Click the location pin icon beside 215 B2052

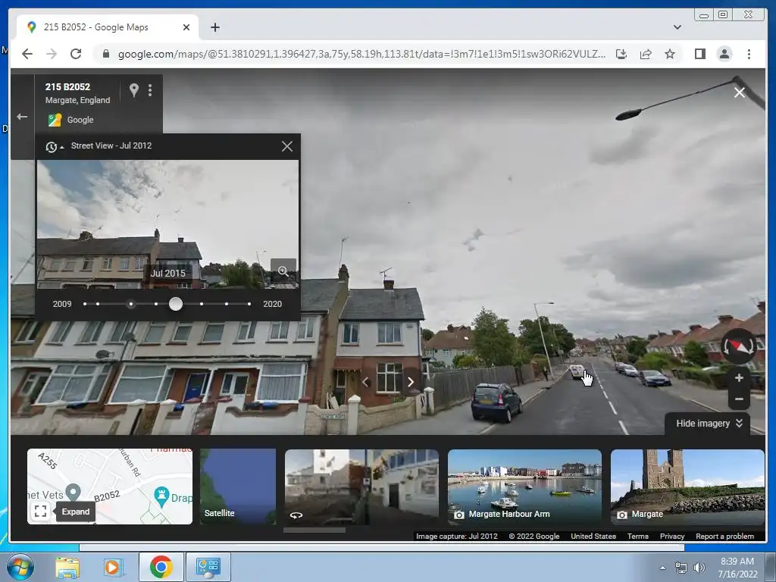[133, 89]
